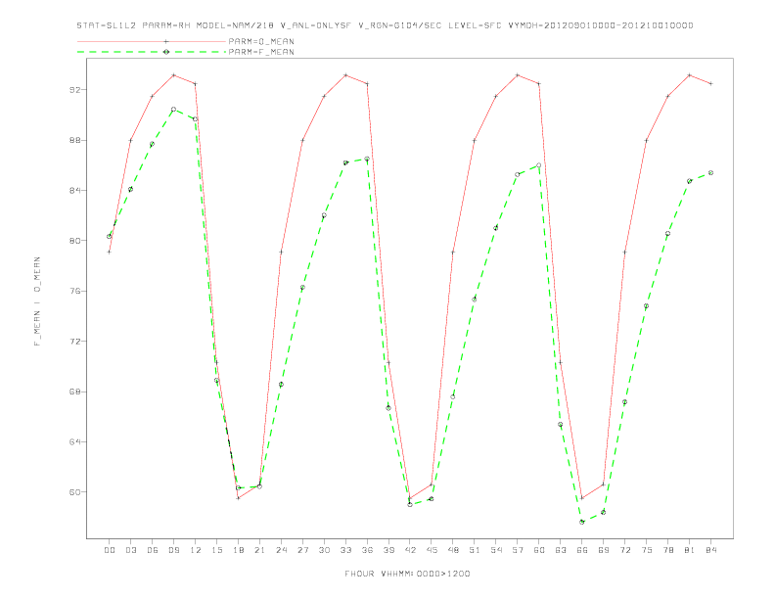Select the O_MEAN plus marker at hour 33
The width and height of the screenshot is (775, 599).
point(345,75)
